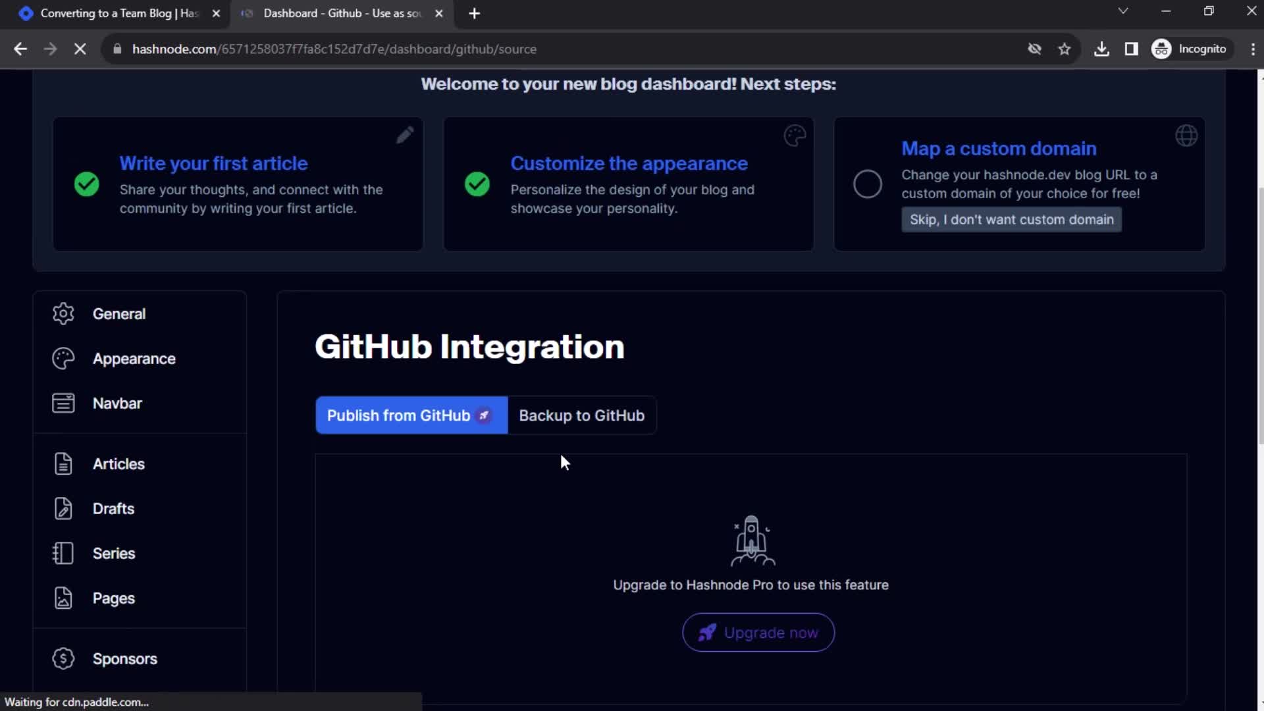Click the Sponsors dollar icon
1264x711 pixels.
click(63, 658)
